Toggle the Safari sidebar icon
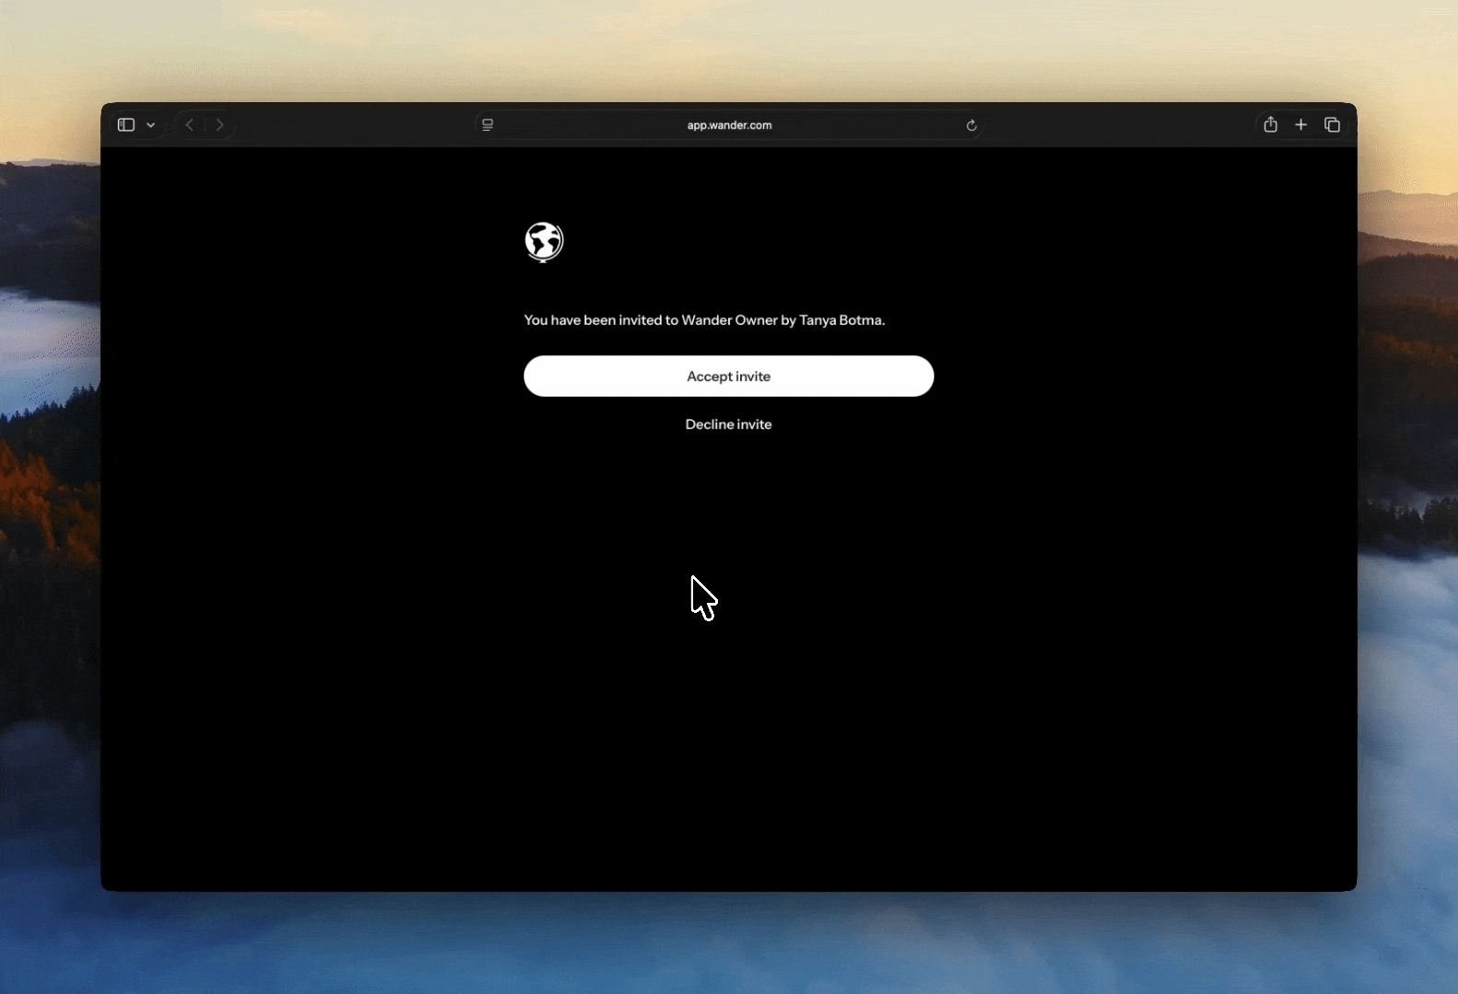This screenshot has width=1458, height=994. click(126, 125)
